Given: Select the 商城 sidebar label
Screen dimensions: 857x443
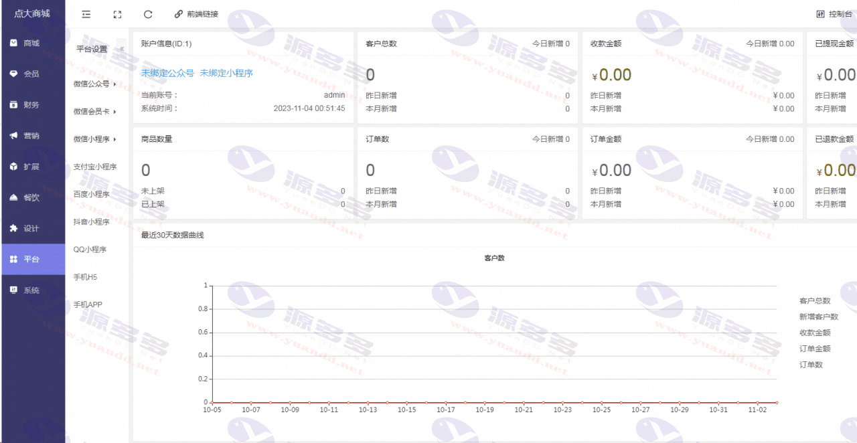Looking at the screenshot, I should [x=31, y=43].
